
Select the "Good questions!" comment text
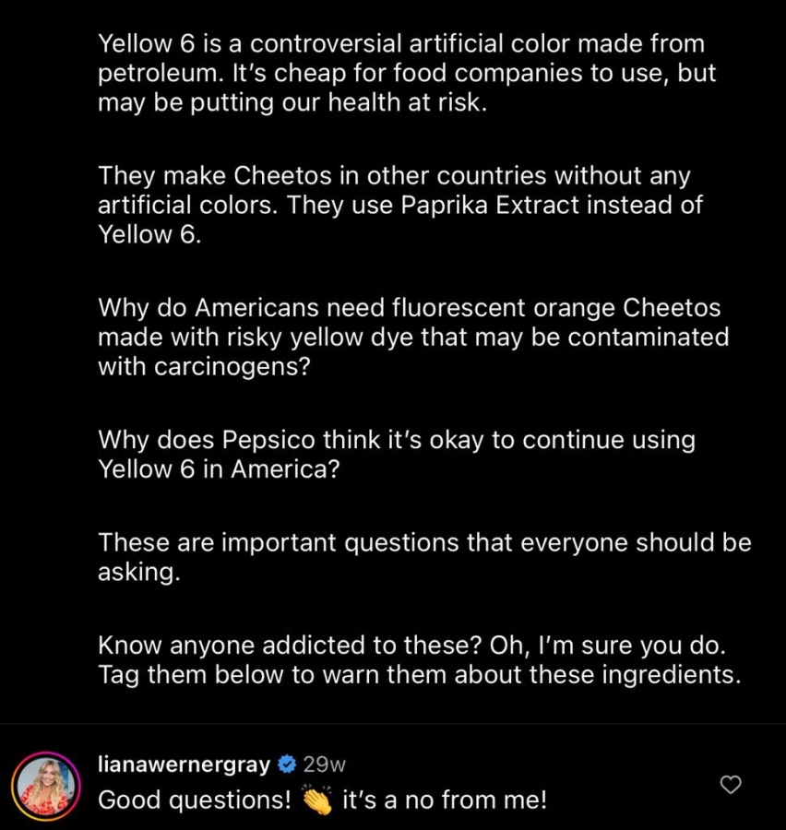click(x=195, y=799)
